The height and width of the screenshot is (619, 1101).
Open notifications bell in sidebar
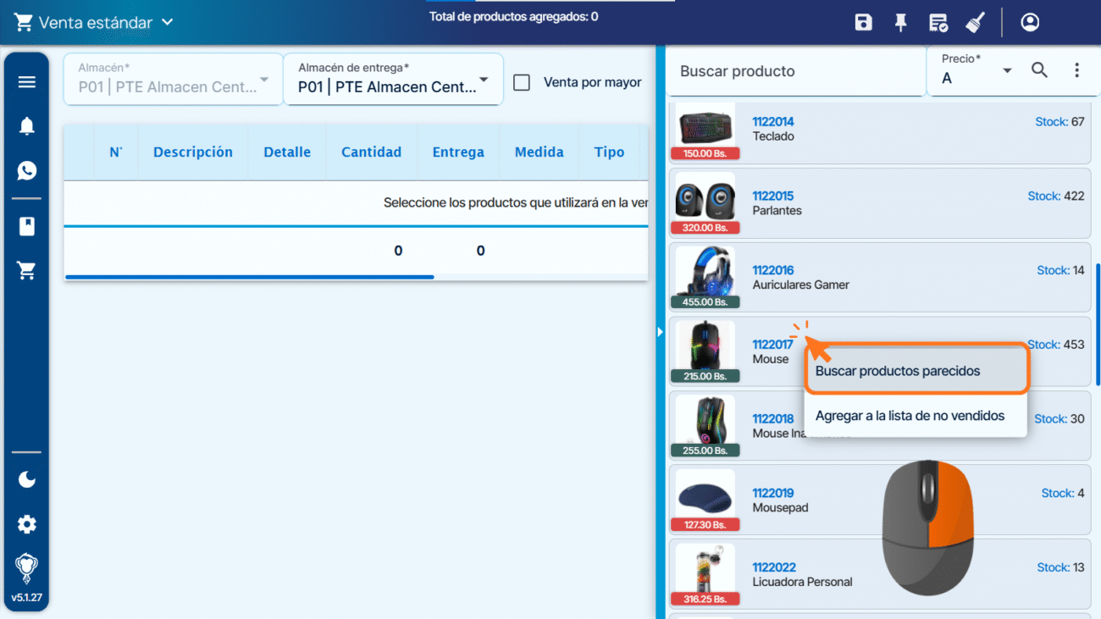tap(27, 127)
